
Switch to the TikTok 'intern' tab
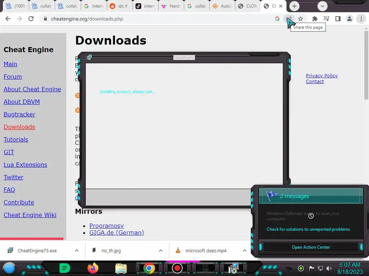point(146,6)
